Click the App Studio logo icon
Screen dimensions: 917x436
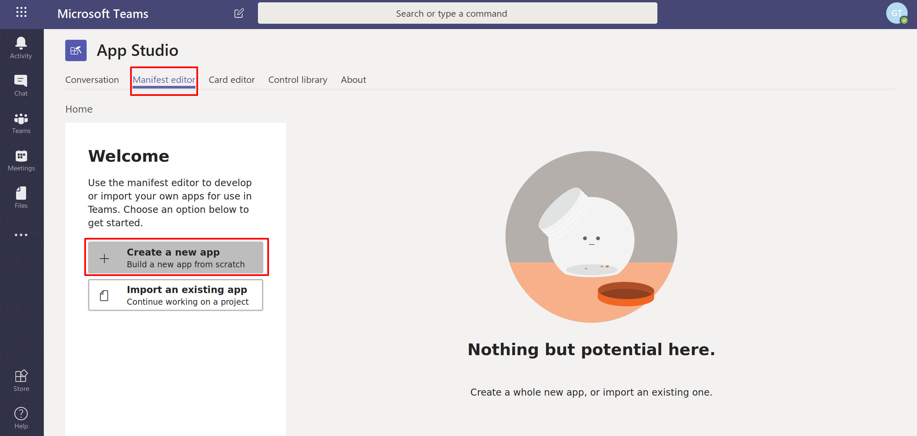tap(76, 50)
